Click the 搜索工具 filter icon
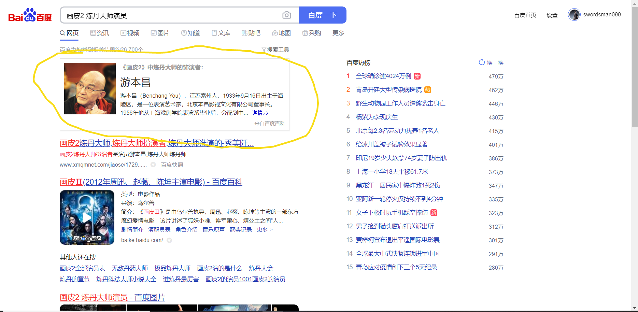 (x=264, y=50)
